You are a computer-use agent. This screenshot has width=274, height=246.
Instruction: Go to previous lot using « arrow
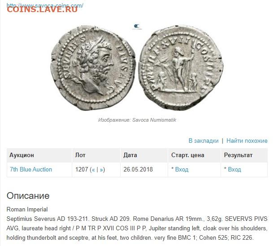[x=93, y=170]
